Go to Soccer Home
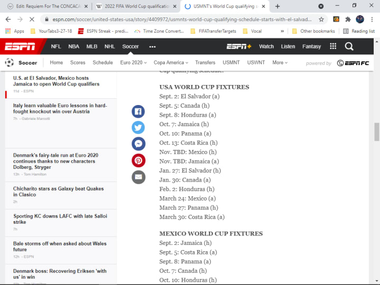The width and height of the screenshot is (380, 285). [56, 62]
